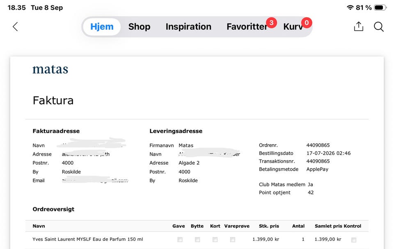
Task: Click Yves Saint Laurent MYSLF product name
Action: point(88,239)
